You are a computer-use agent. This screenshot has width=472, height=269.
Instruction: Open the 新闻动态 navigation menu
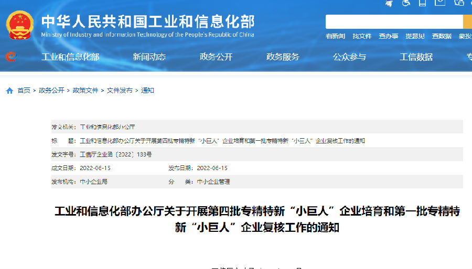click(149, 57)
